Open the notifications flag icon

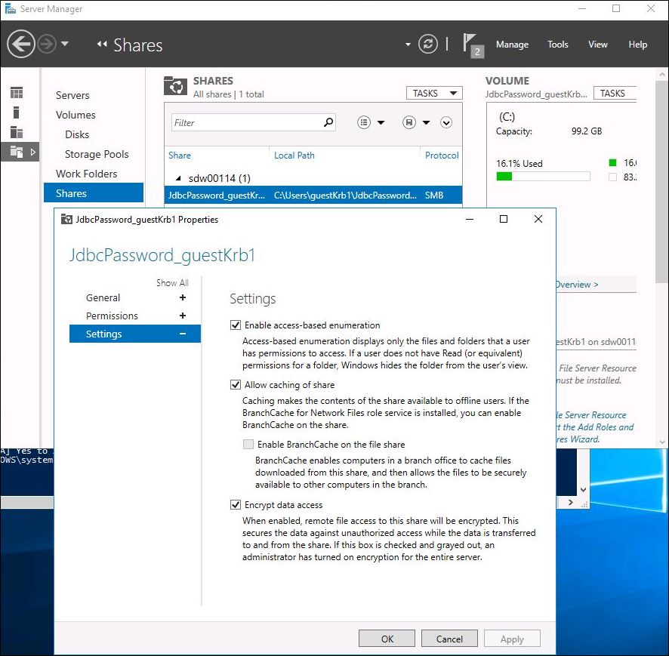[473, 45]
